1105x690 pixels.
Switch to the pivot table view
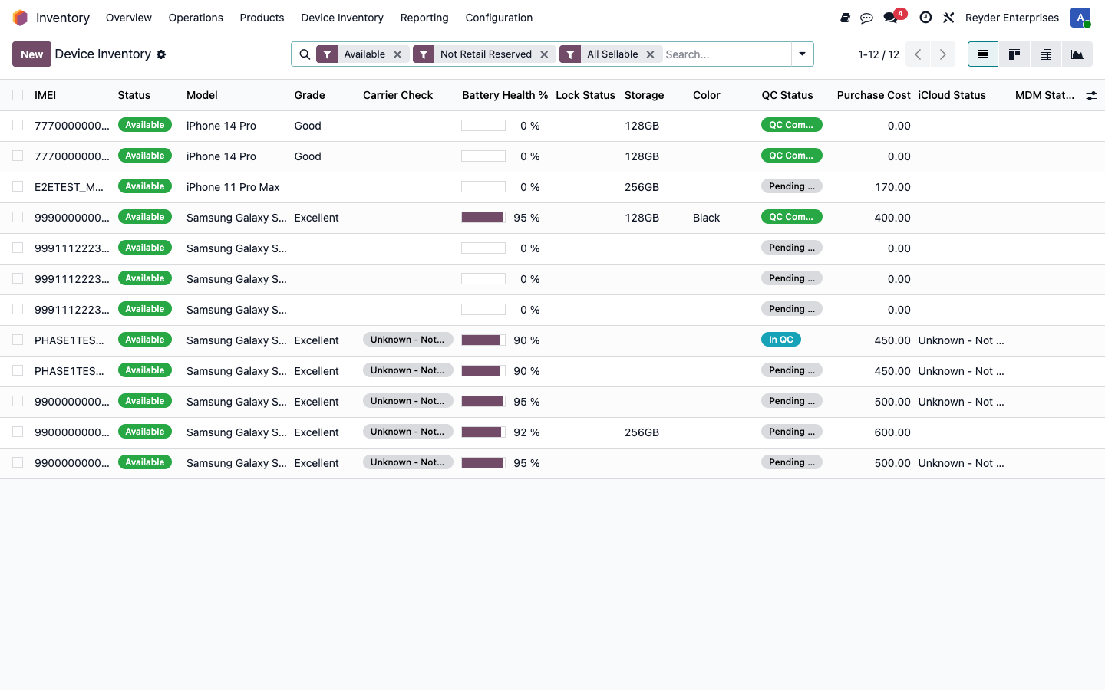tap(1046, 54)
